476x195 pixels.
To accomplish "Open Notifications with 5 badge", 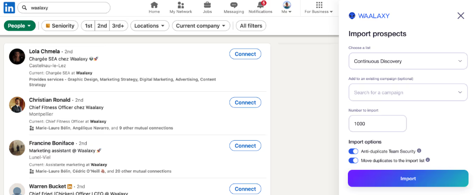I will click(x=261, y=7).
